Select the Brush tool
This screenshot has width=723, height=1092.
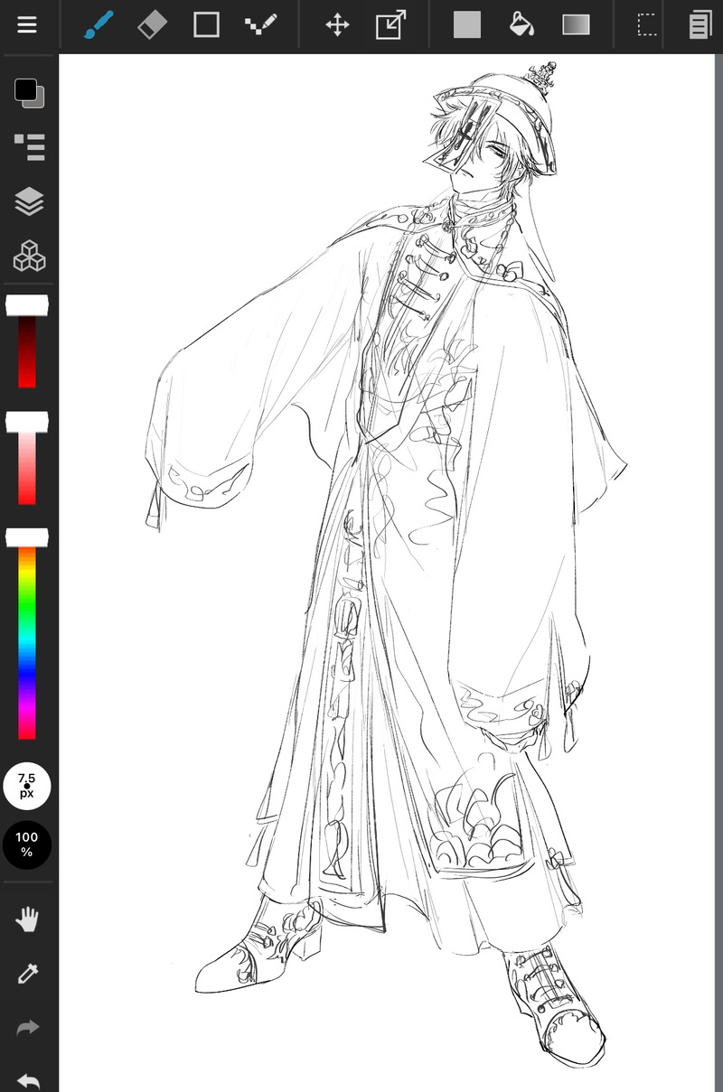[98, 24]
